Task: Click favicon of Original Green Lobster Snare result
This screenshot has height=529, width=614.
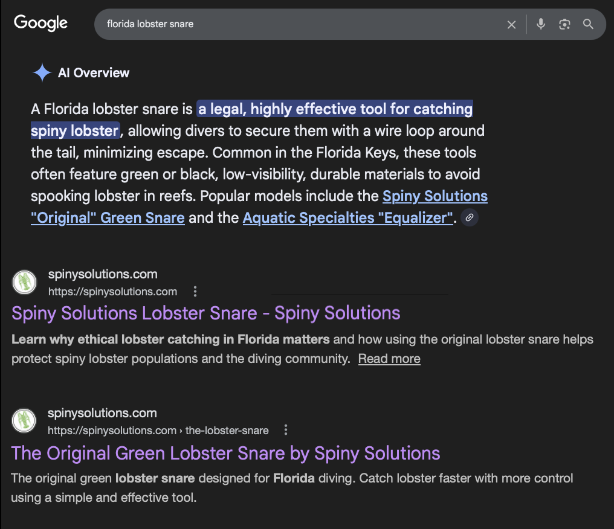Action: pyautogui.click(x=24, y=421)
